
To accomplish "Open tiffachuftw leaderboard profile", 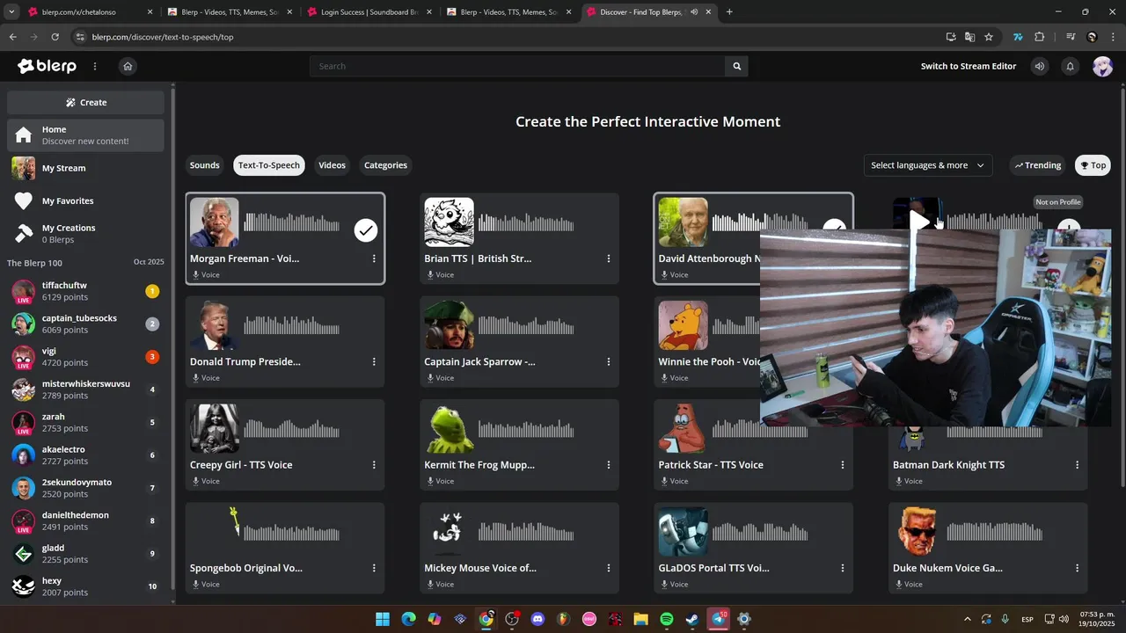I will (85, 292).
